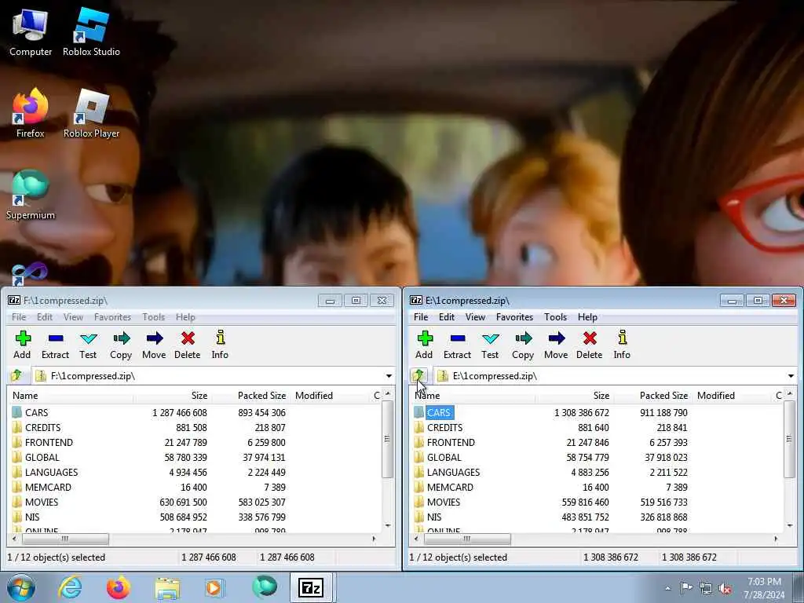Sort by Modified column in E: window
This screenshot has width=804, height=603.
[x=731, y=396]
